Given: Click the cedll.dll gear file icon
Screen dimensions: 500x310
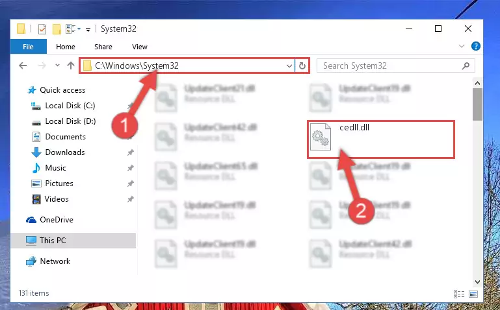Looking at the screenshot, I should pyautogui.click(x=321, y=137).
